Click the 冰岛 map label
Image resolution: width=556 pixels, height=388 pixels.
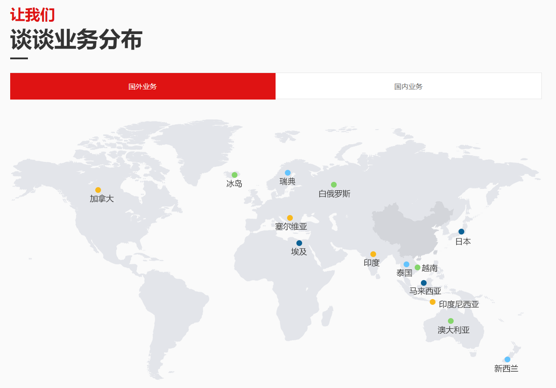[234, 184]
